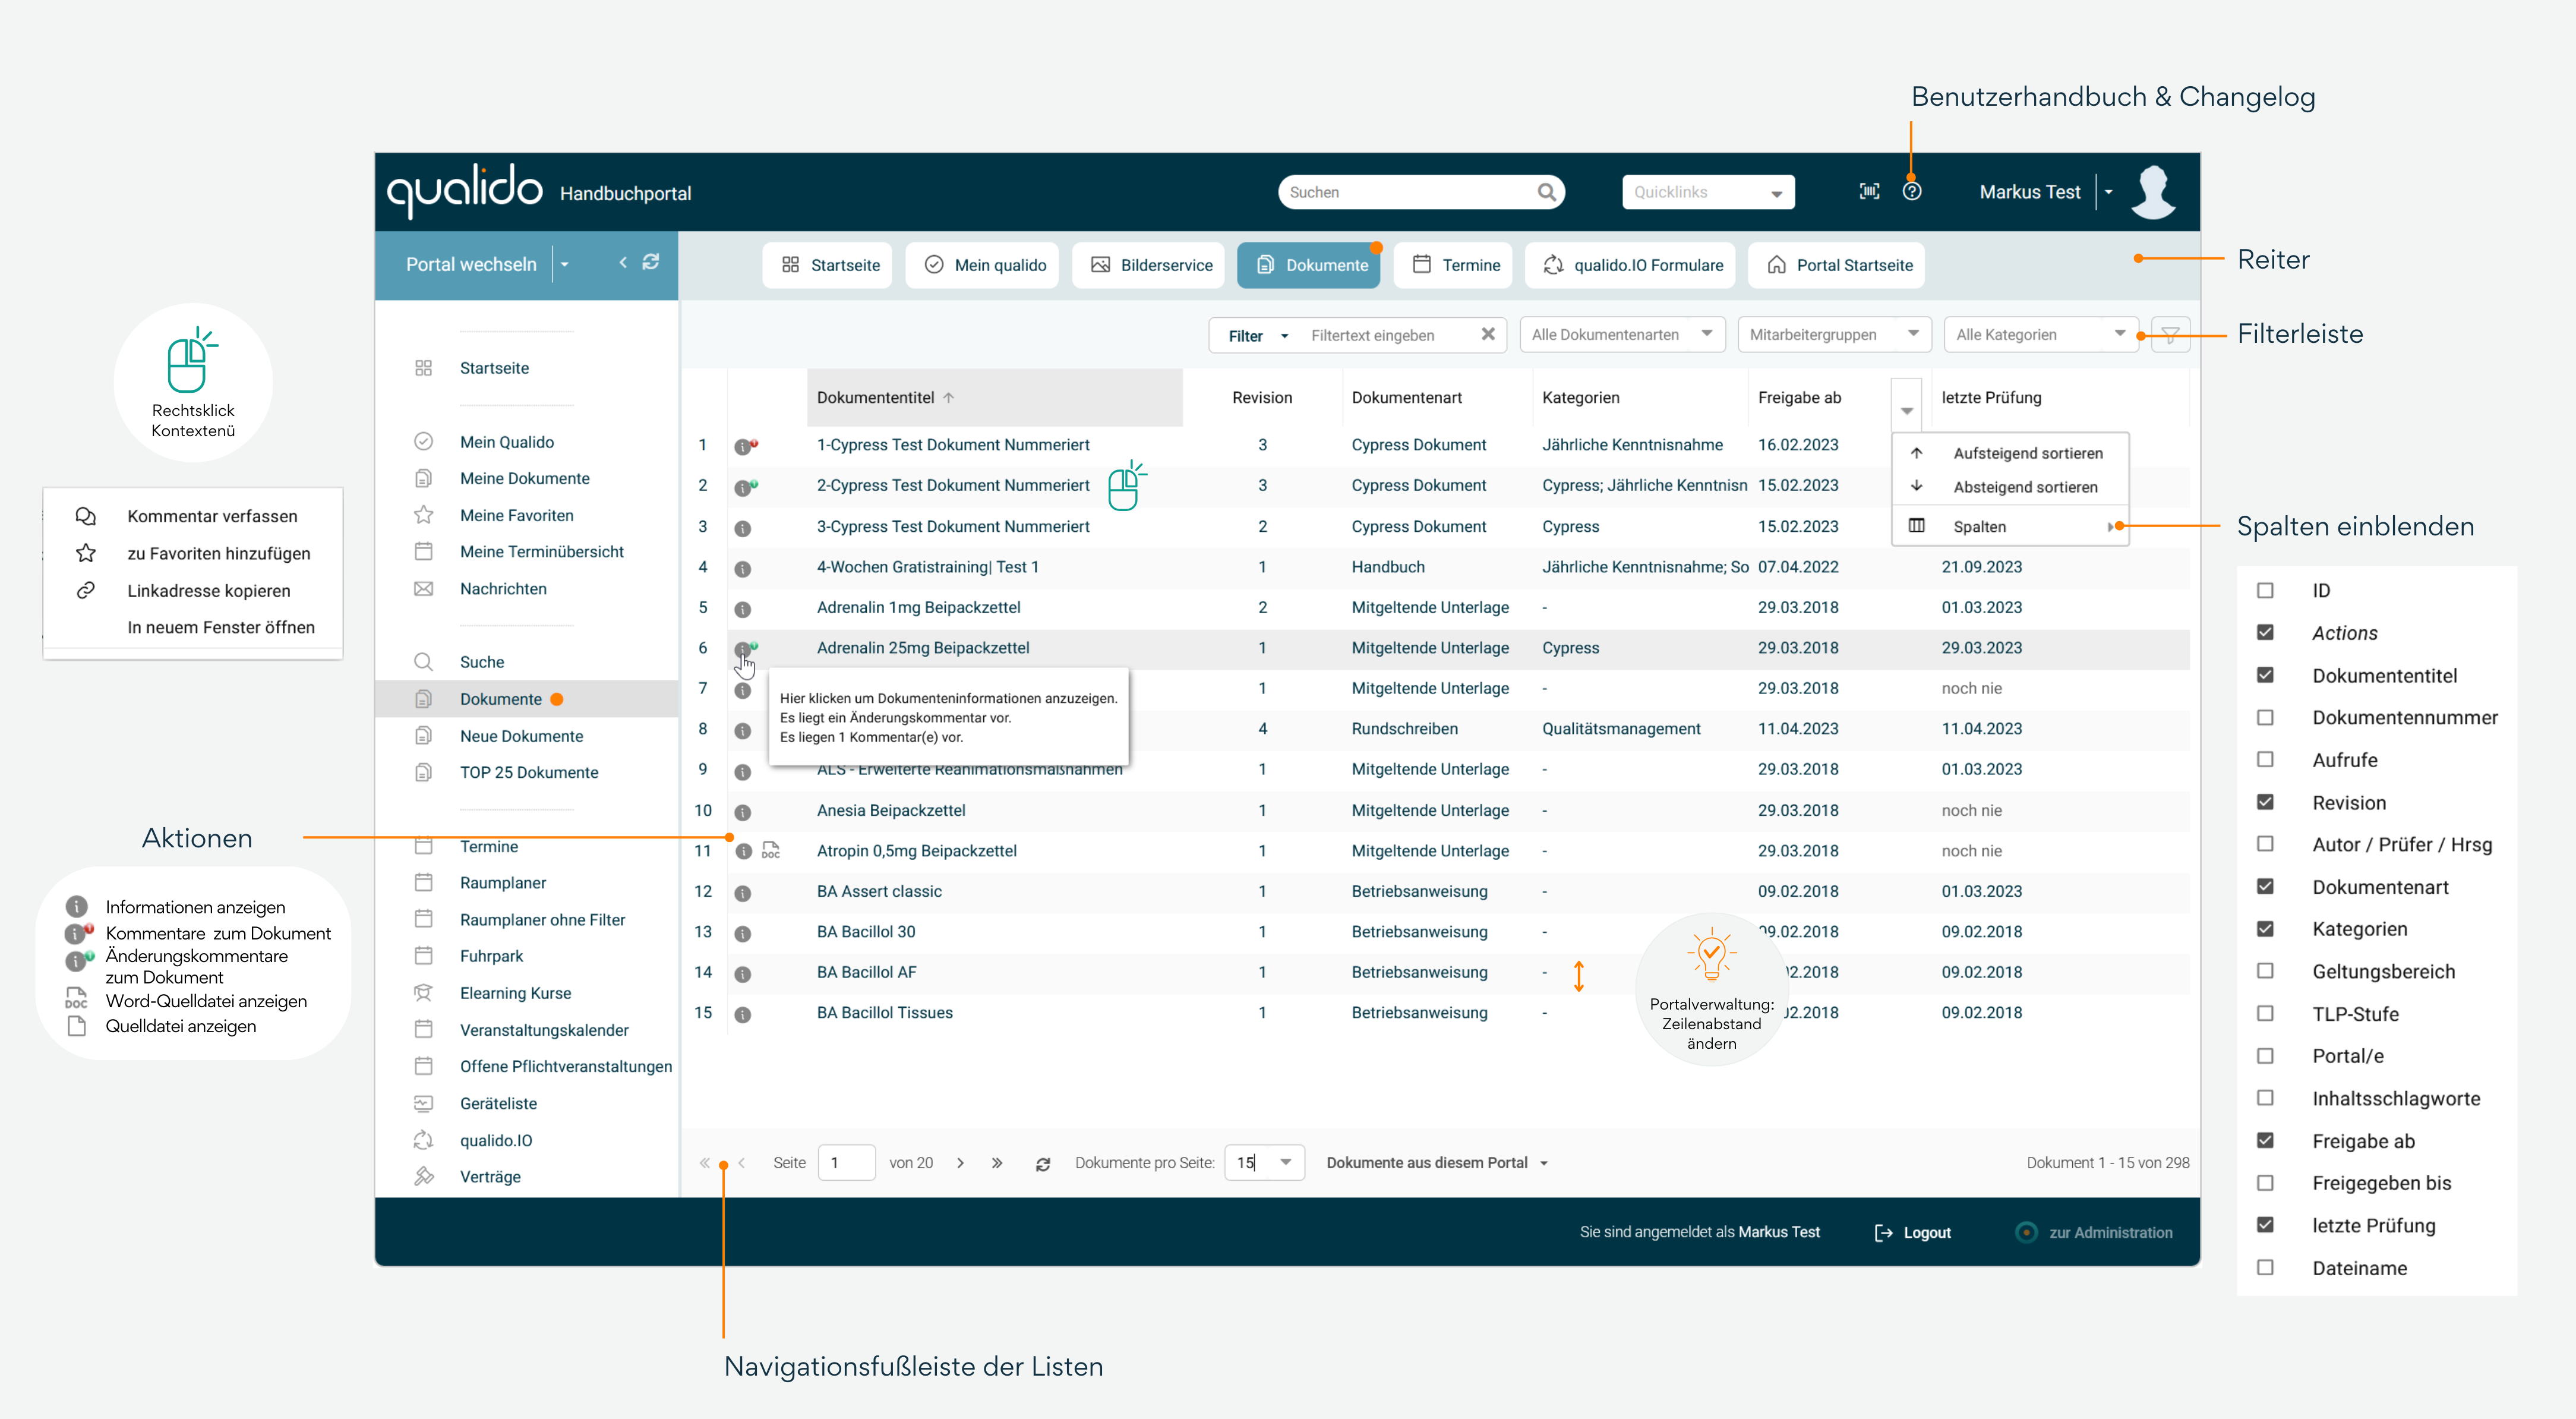
Task: Click info icon for 1-Cypress Test Dokument
Action: tap(742, 447)
